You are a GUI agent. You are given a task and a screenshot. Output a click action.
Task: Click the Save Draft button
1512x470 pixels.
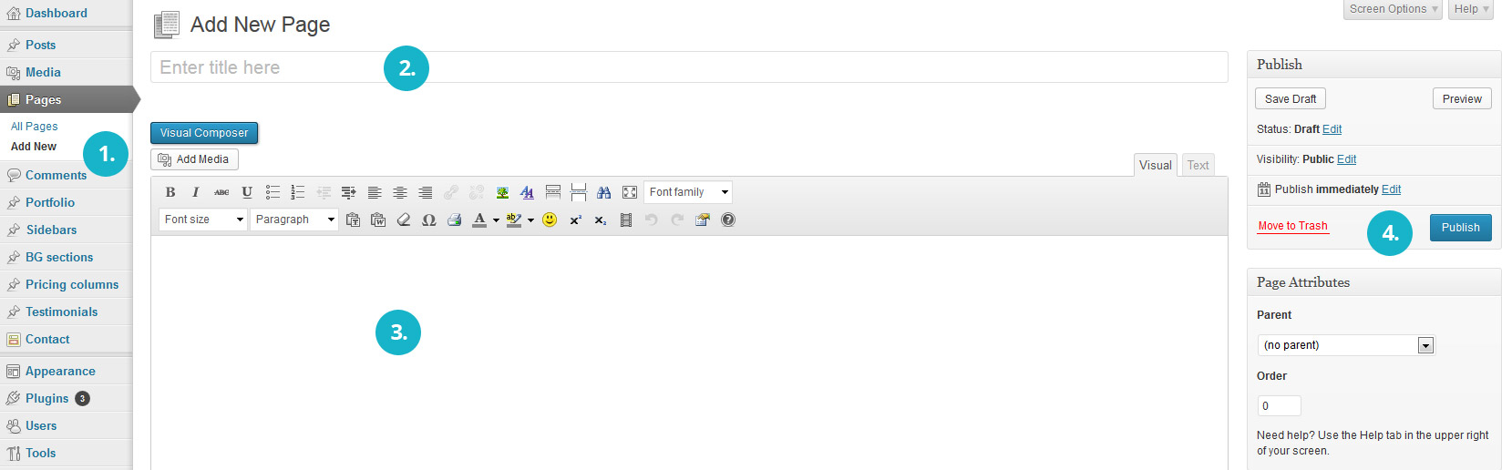click(x=1291, y=98)
